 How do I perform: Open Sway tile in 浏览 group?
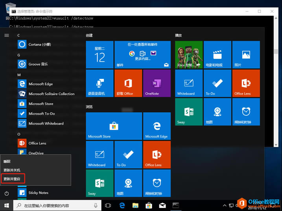(x=100, y=183)
